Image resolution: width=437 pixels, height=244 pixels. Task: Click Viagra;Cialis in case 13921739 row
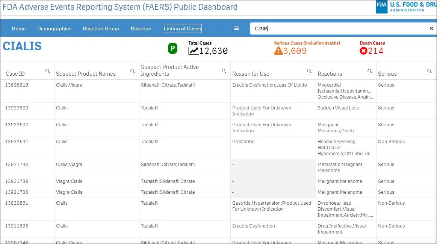(69, 181)
